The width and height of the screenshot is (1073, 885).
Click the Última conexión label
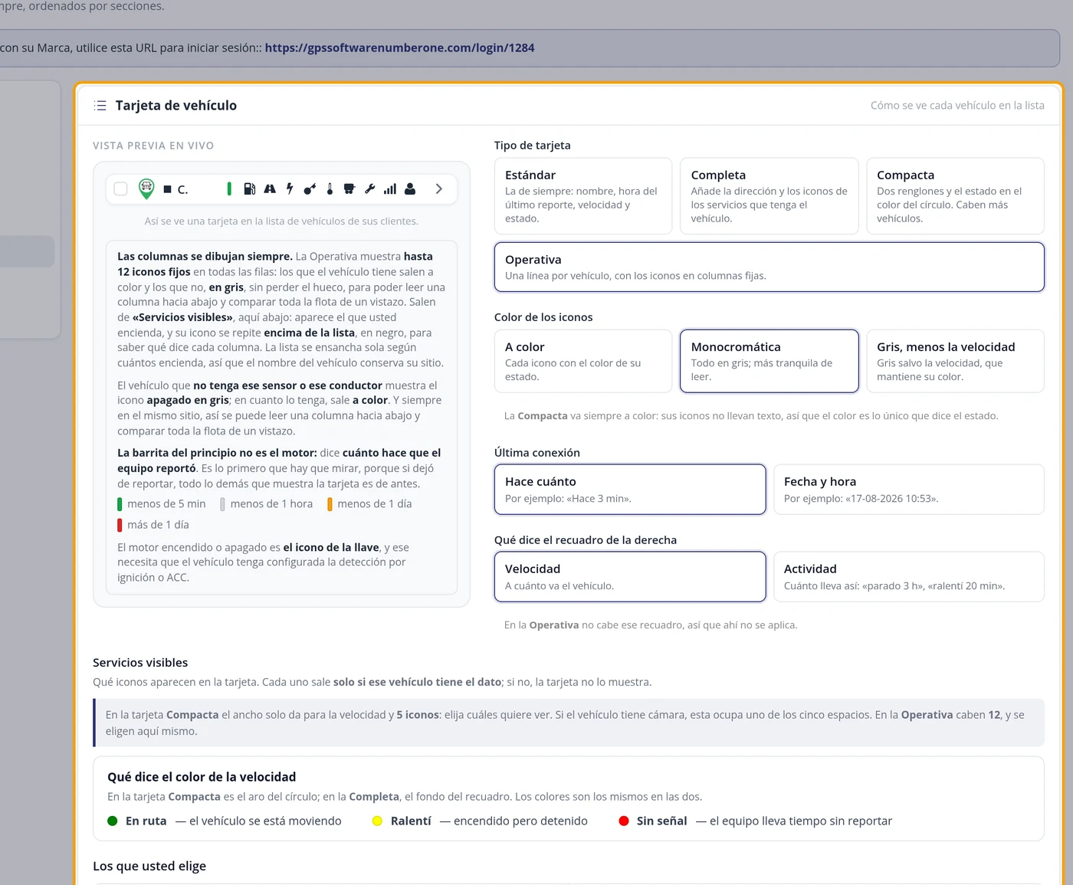tap(537, 453)
